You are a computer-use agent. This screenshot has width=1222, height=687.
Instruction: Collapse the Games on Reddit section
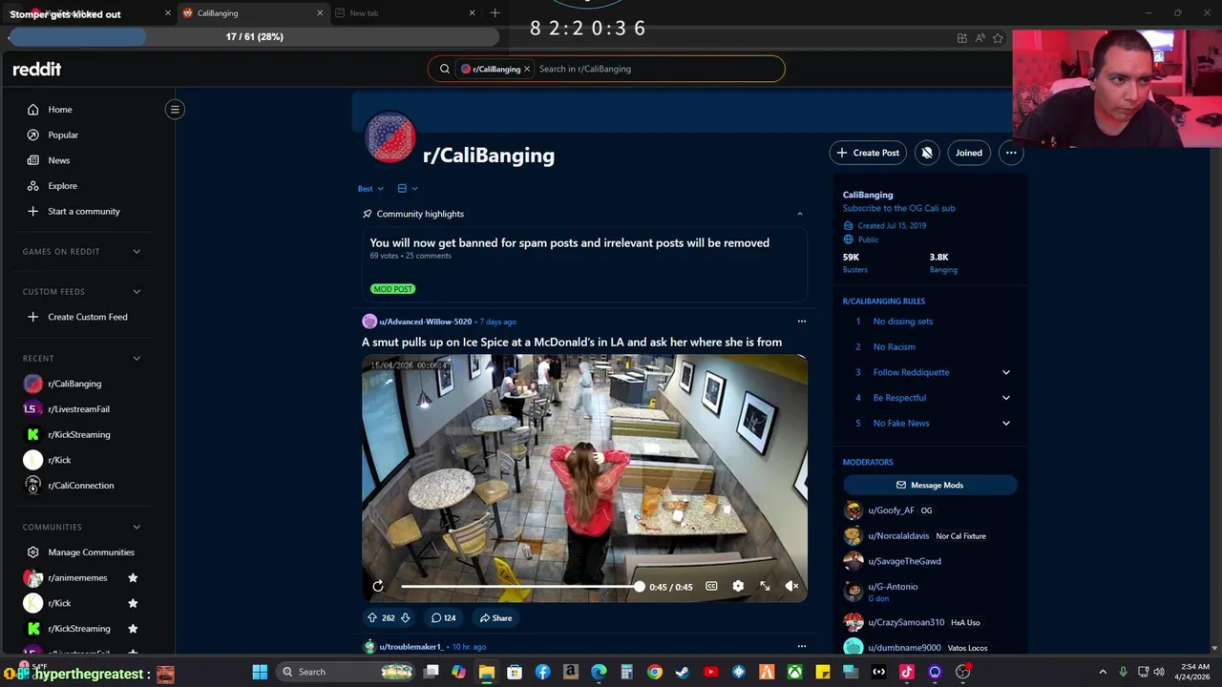[137, 252]
